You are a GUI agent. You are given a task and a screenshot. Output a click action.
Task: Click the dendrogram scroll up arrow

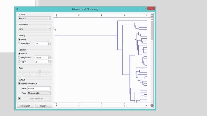[x=152, y=20]
